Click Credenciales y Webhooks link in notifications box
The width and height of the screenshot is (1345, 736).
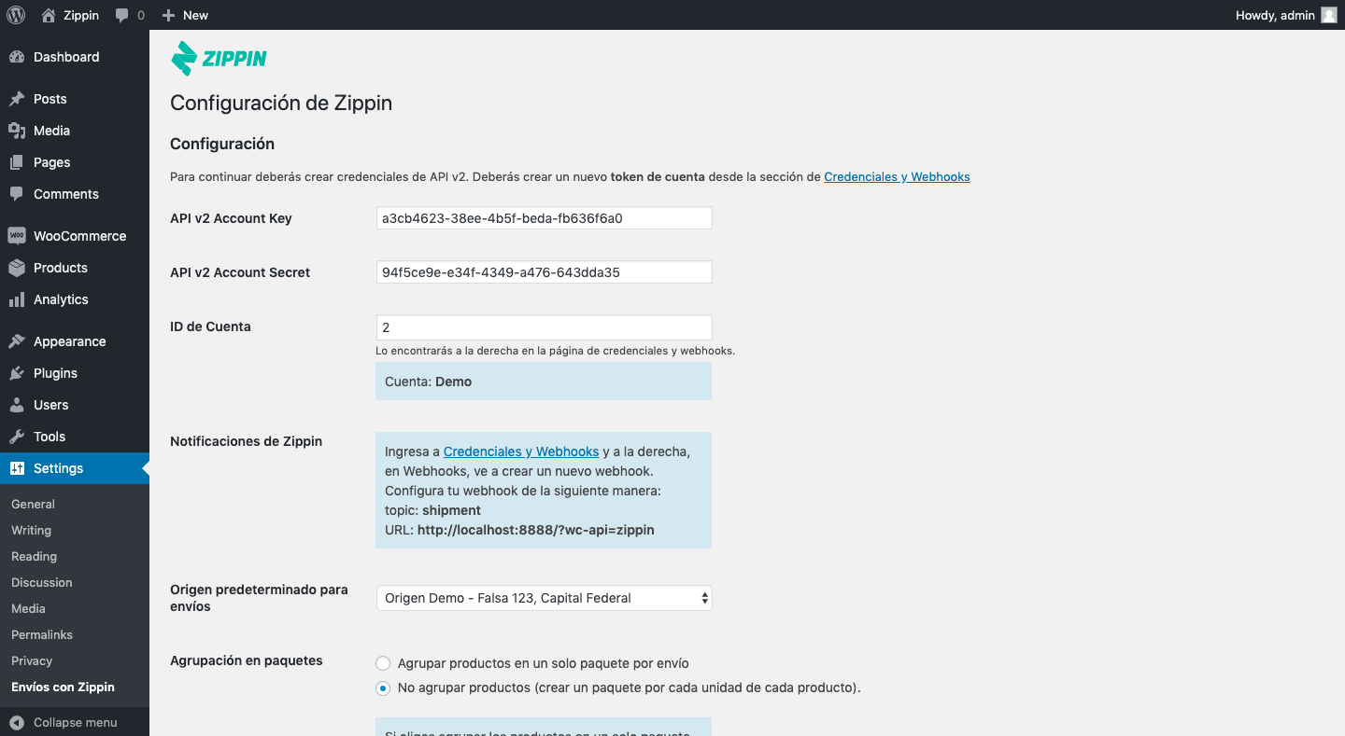521,451
